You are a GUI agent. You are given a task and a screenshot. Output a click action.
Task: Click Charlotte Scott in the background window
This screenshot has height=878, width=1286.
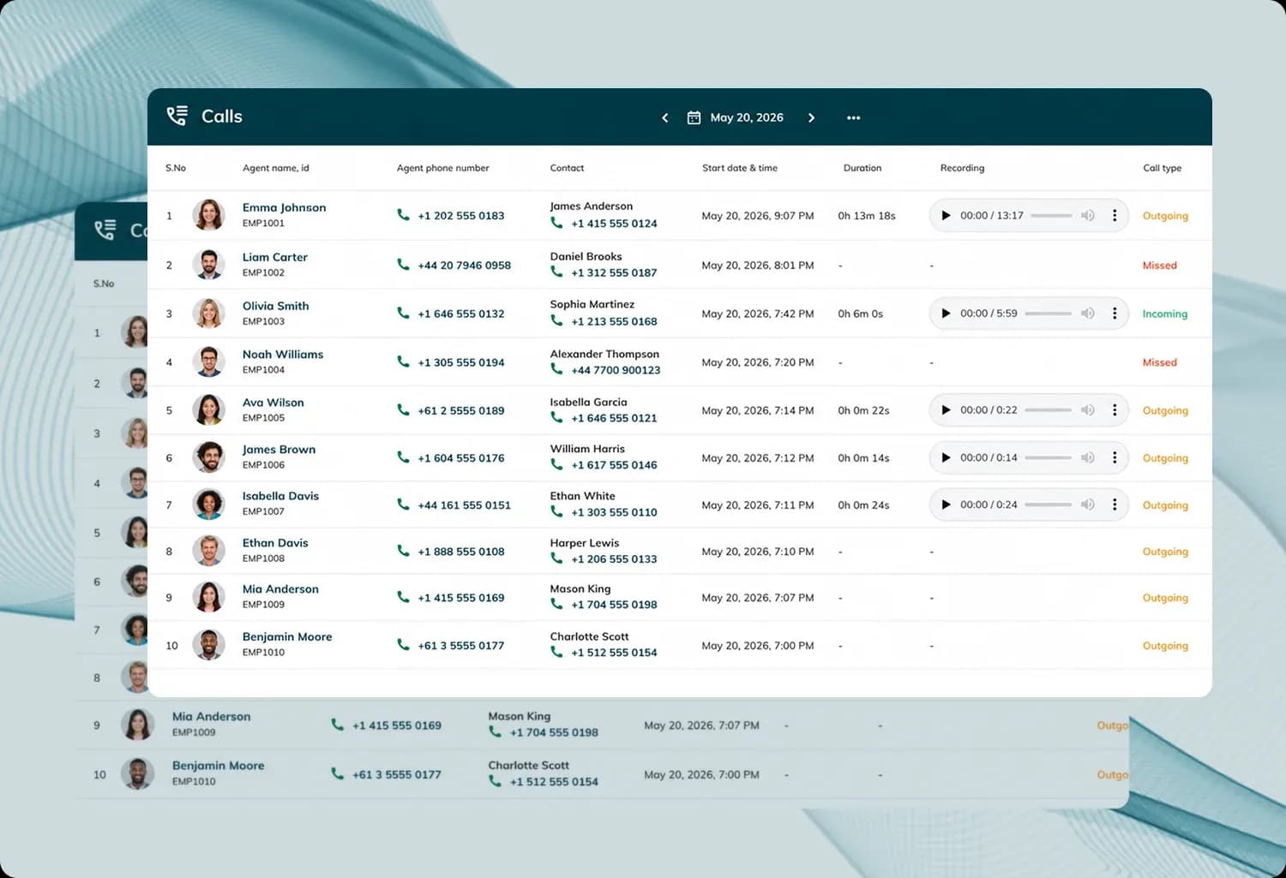click(529, 766)
